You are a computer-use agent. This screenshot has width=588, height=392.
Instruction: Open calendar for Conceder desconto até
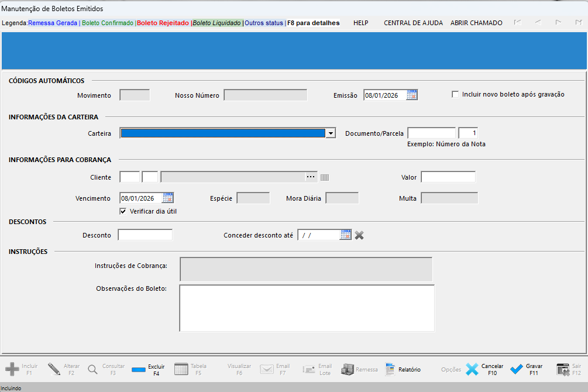tap(346, 235)
